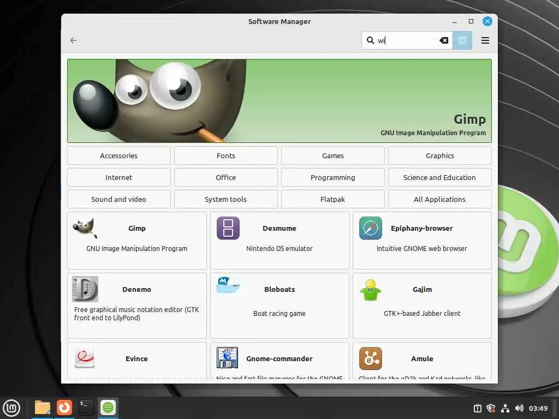Click the Epiphany-browser compass icon
Viewport: 559px width, 419px height.
[371, 228]
